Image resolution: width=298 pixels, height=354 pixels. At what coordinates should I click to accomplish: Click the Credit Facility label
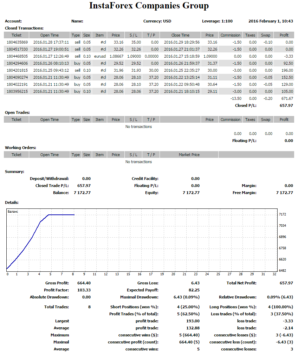pyautogui.click(x=145, y=179)
